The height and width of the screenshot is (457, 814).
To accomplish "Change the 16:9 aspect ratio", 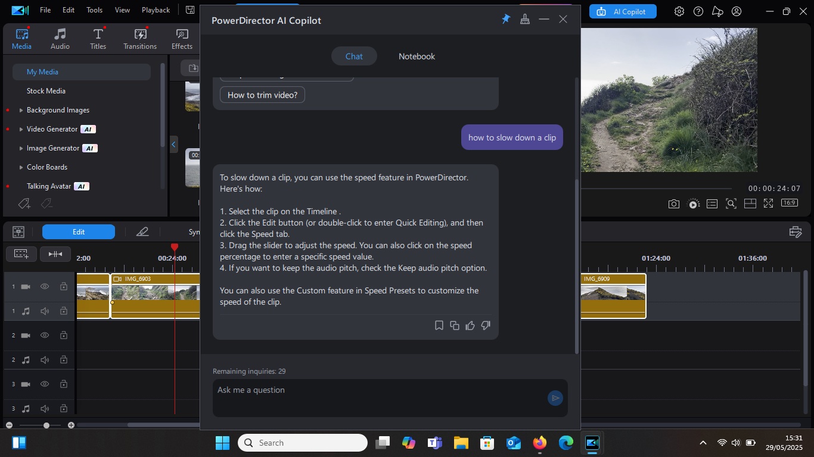I will pos(789,203).
